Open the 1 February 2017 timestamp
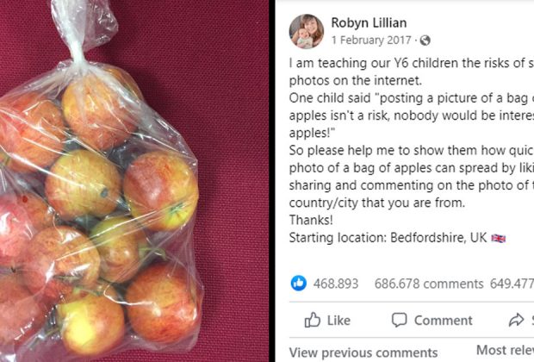This screenshot has width=534, height=362. (371, 41)
